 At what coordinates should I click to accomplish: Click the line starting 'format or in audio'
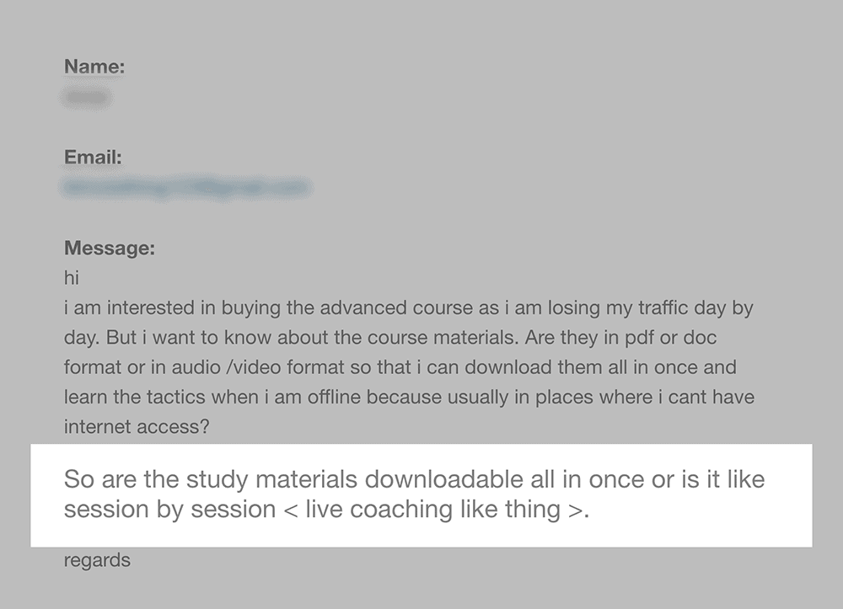[400, 367]
